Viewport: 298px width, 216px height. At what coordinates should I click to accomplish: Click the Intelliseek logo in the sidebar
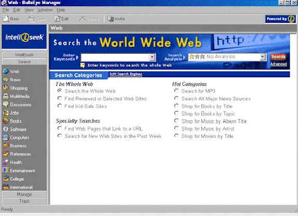click(x=24, y=37)
